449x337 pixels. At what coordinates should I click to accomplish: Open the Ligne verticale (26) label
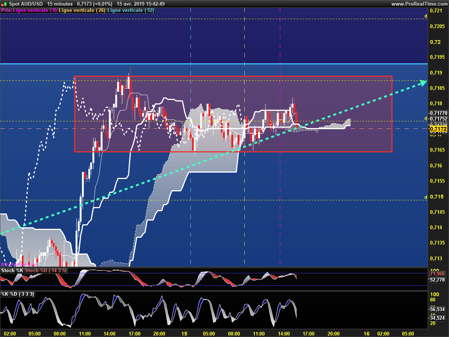[x=82, y=10]
